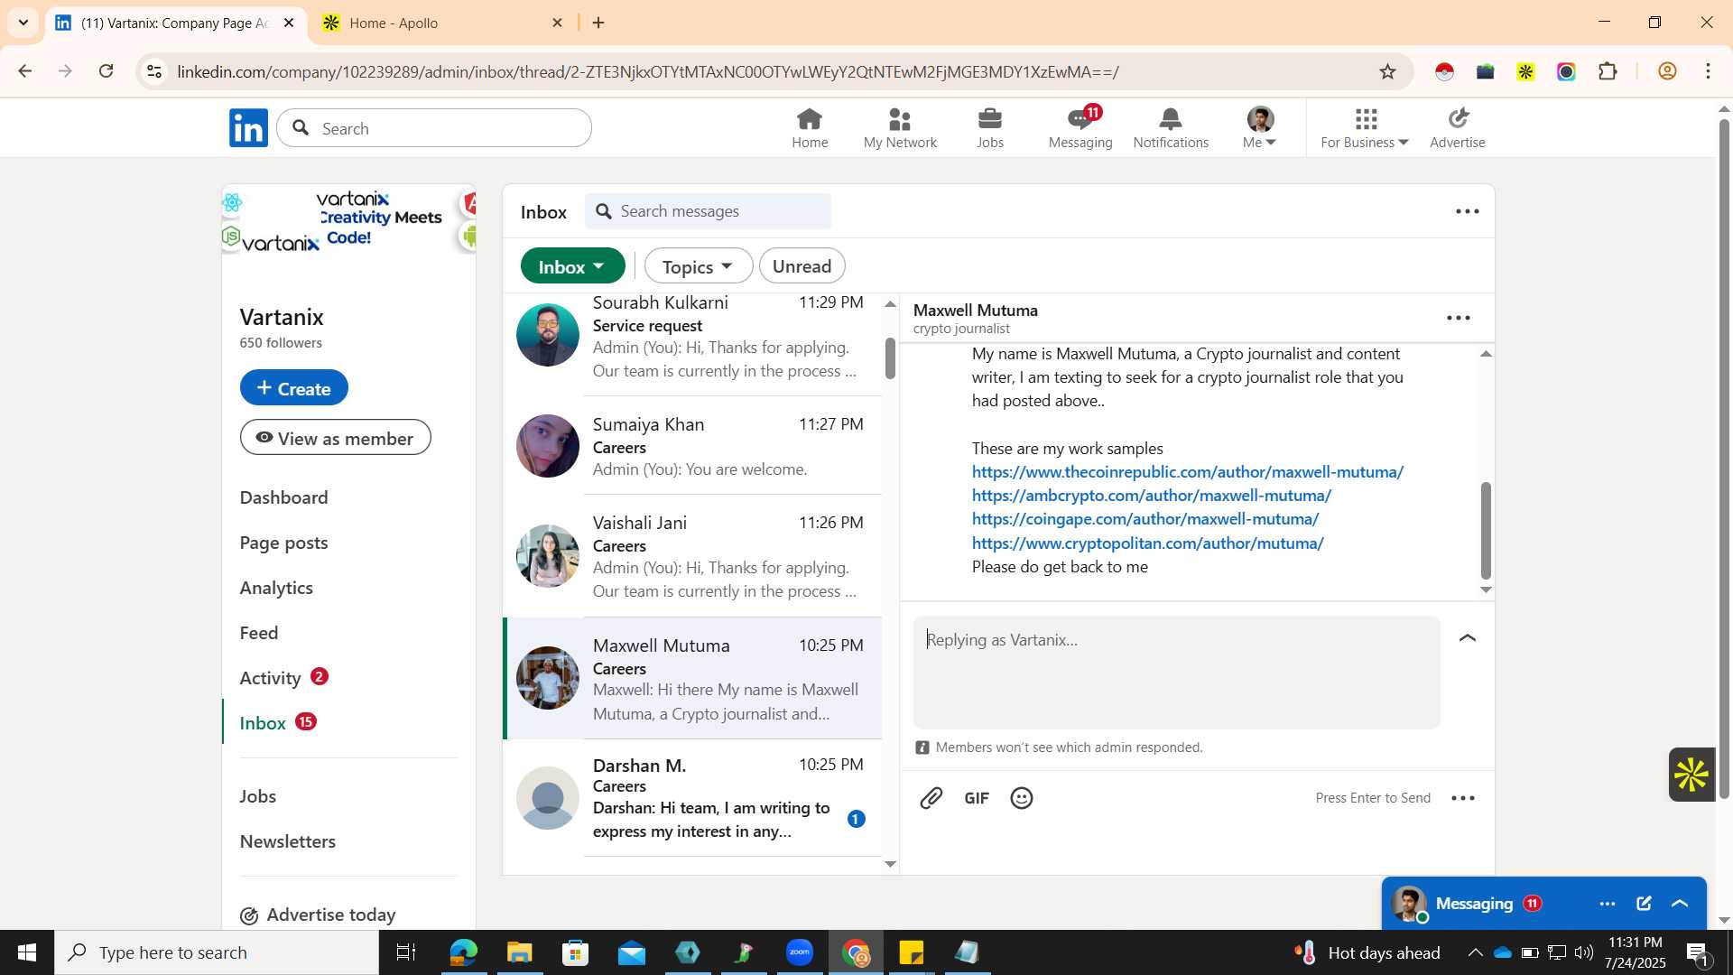Open the GIF picker
The width and height of the screenshot is (1733, 975).
click(x=977, y=798)
